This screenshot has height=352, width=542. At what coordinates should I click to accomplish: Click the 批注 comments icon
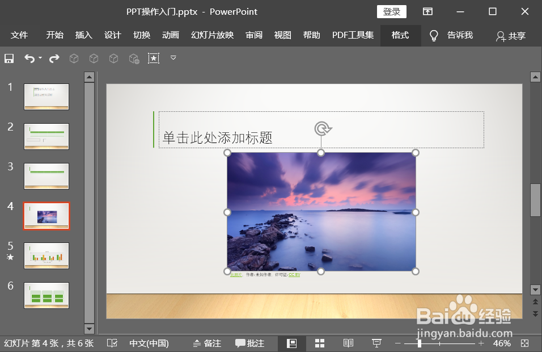click(x=250, y=343)
